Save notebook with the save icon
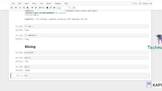Screen dimensions: 162x91 pyautogui.click(x=12, y=8)
